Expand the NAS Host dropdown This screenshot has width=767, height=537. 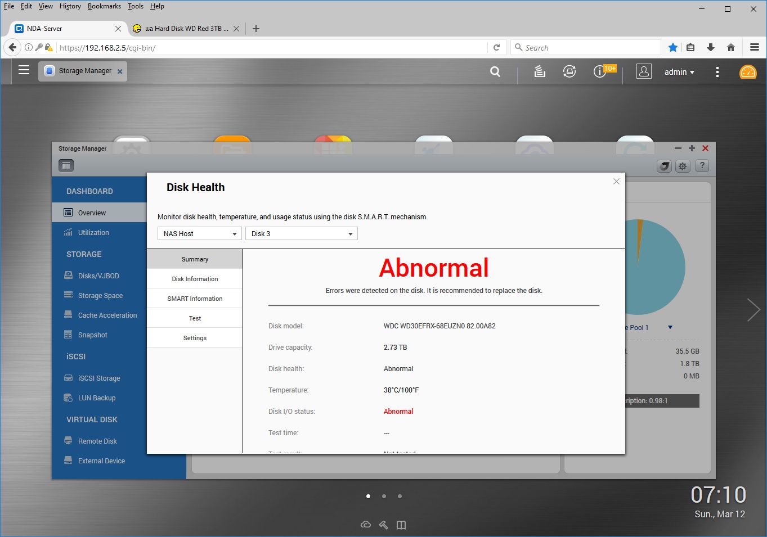pyautogui.click(x=200, y=233)
